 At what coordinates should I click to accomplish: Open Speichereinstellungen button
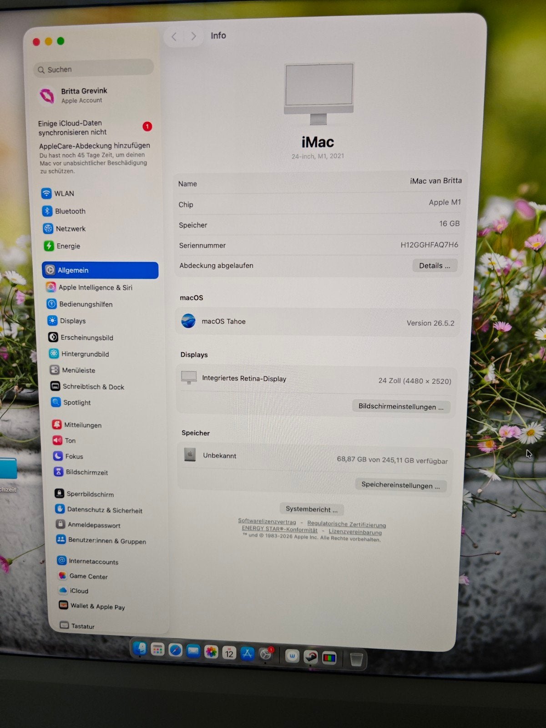(400, 485)
